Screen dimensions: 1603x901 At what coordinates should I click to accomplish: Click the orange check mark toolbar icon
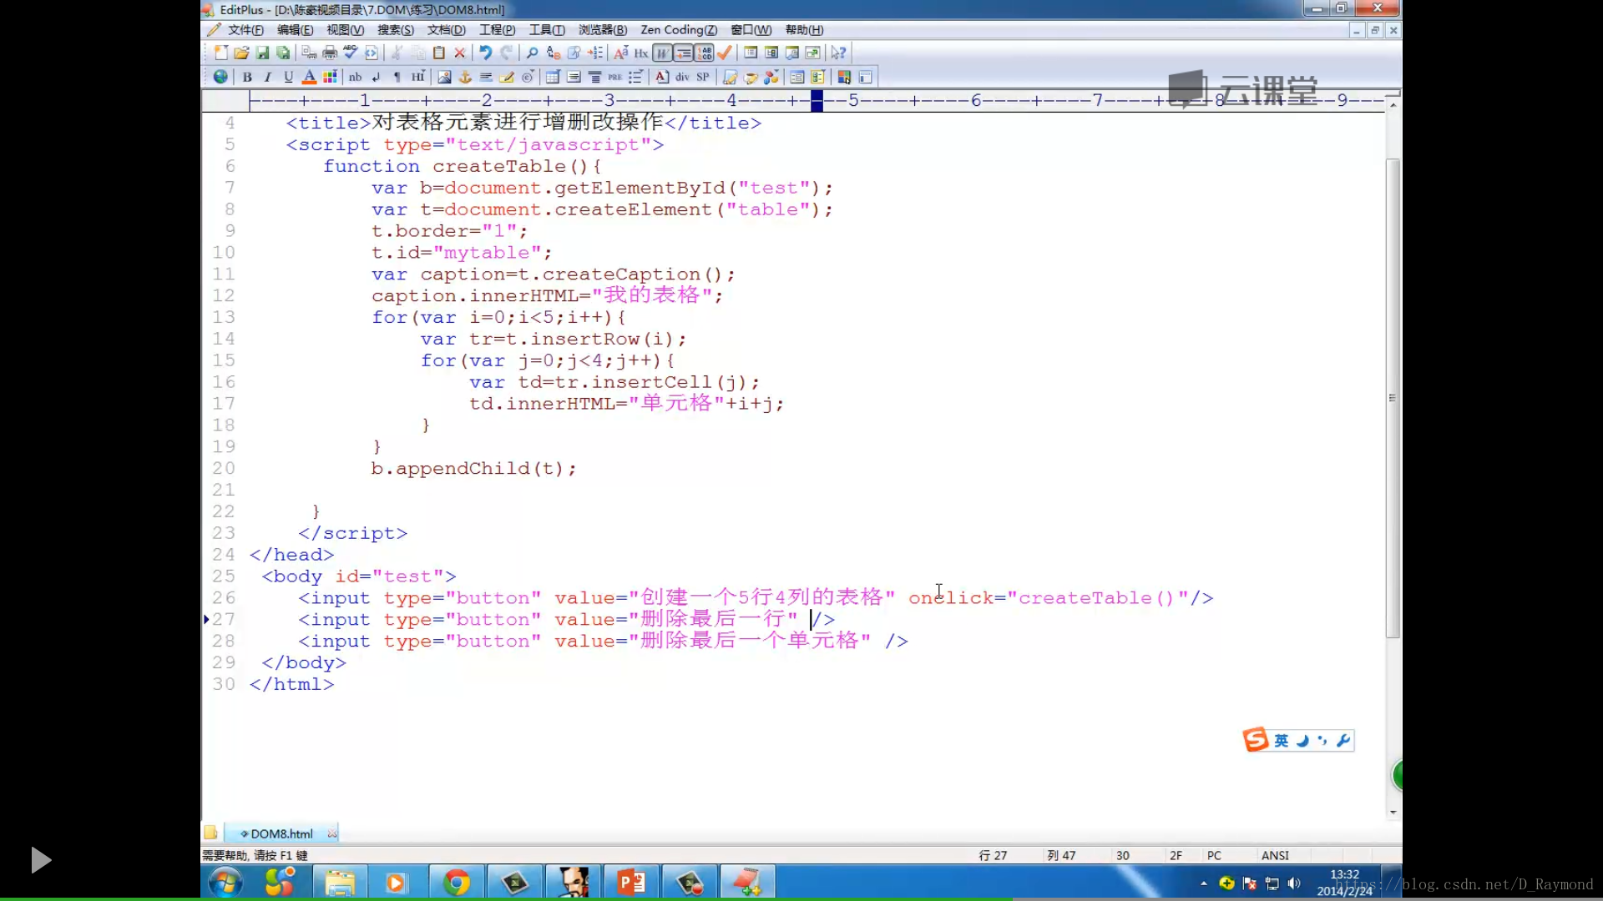click(725, 53)
